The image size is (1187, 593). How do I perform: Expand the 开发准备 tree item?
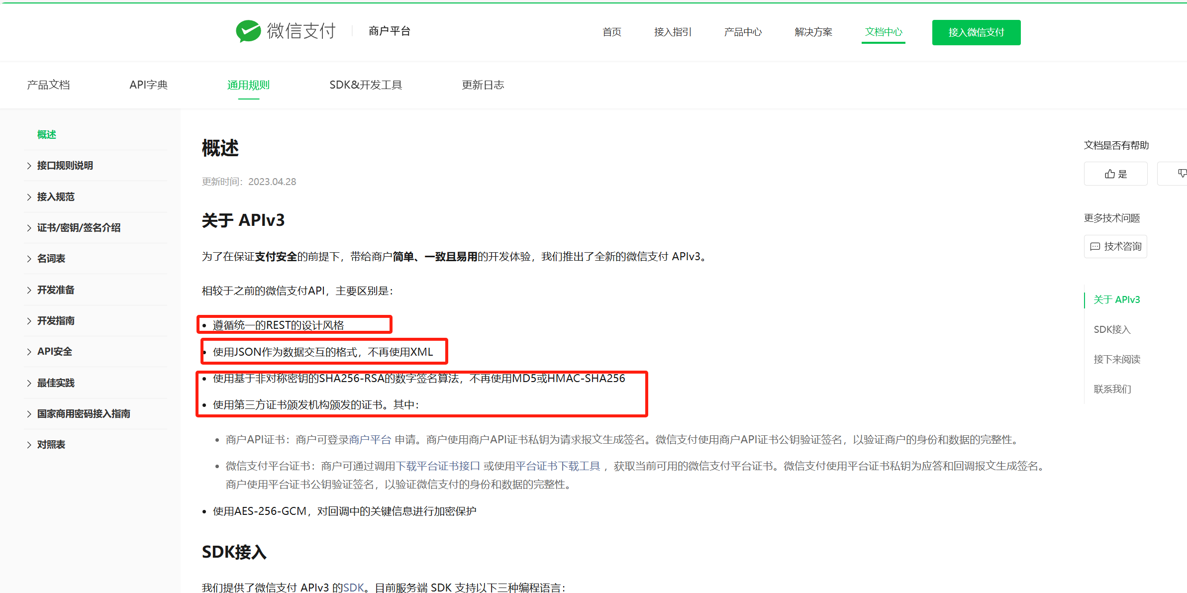(55, 290)
